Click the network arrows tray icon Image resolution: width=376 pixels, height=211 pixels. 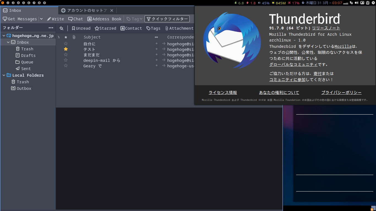click(x=351, y=3)
